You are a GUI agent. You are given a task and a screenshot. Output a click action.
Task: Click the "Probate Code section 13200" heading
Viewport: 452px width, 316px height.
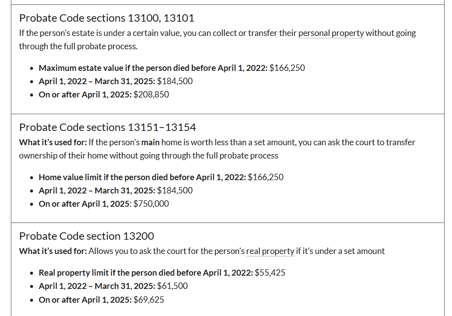pos(86,236)
